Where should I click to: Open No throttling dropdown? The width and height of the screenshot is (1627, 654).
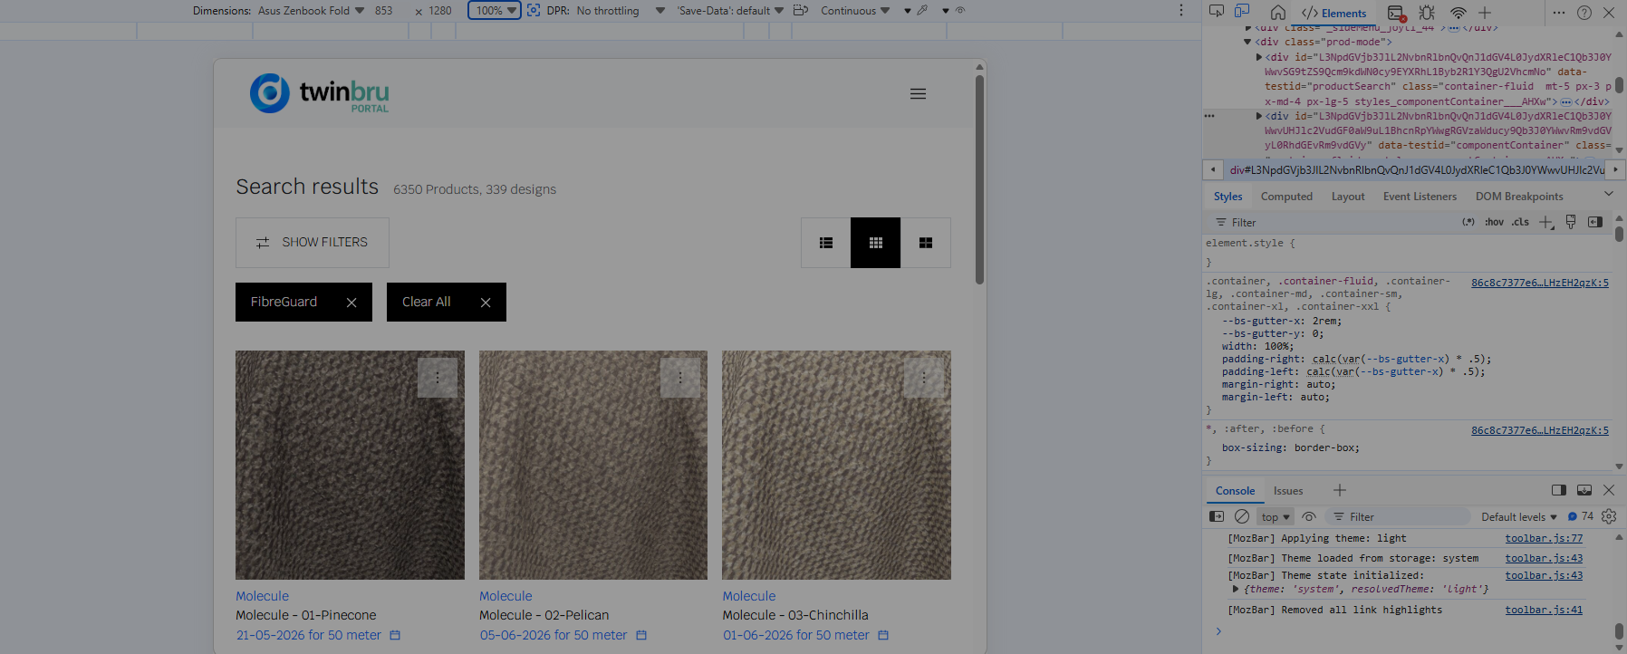point(621,11)
